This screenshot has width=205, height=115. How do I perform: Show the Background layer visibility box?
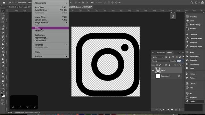(x=153, y=76)
